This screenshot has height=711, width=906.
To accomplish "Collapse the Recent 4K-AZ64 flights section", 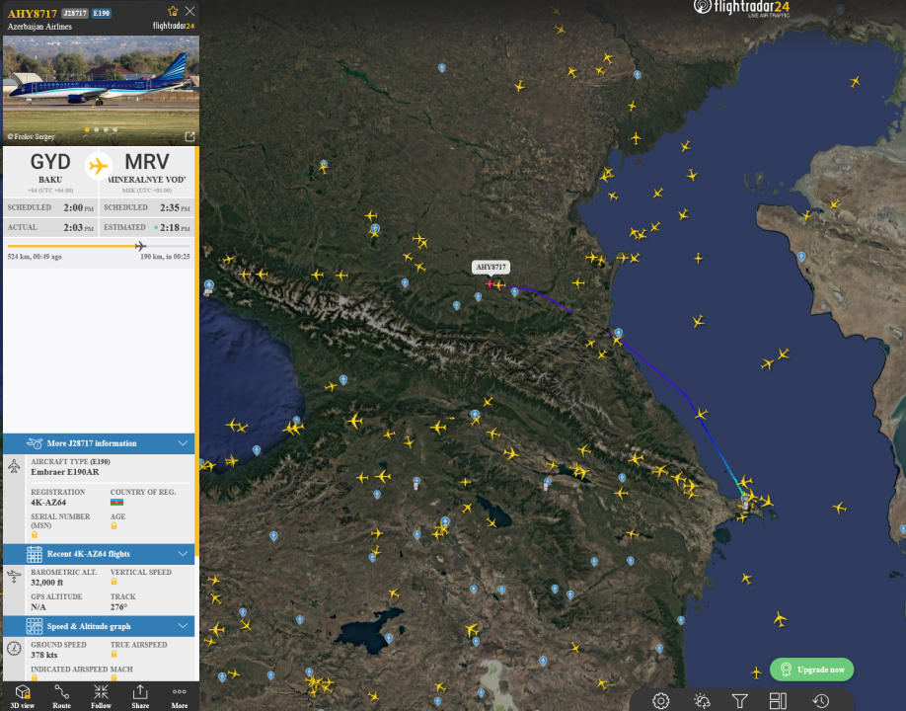I will click(x=185, y=553).
